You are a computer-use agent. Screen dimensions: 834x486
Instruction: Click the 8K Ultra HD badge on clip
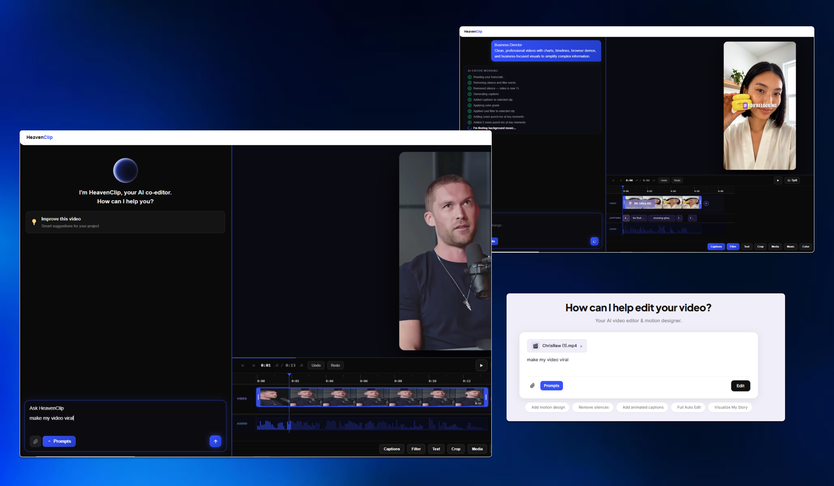tap(640, 203)
